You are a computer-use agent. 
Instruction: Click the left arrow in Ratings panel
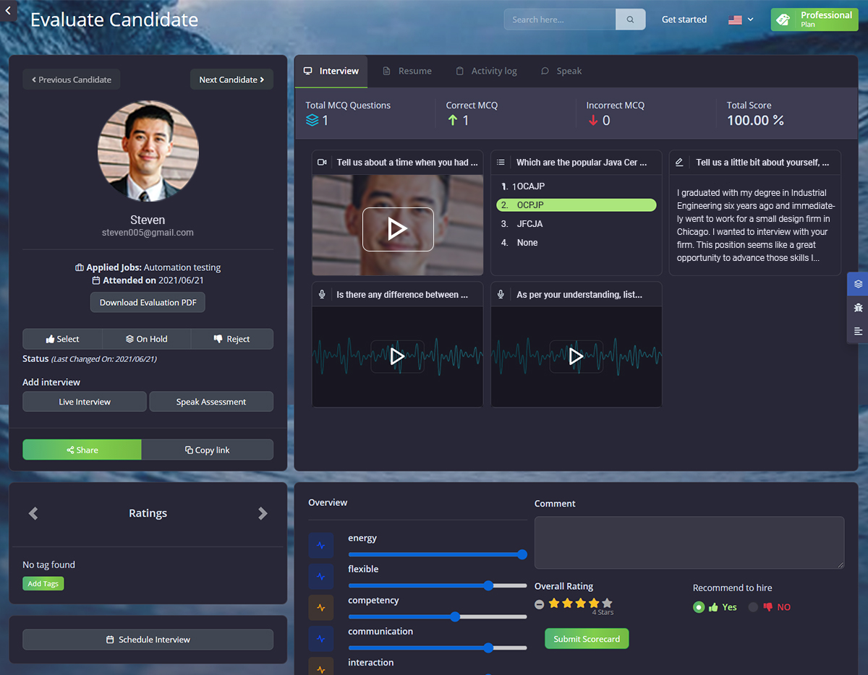coord(33,513)
